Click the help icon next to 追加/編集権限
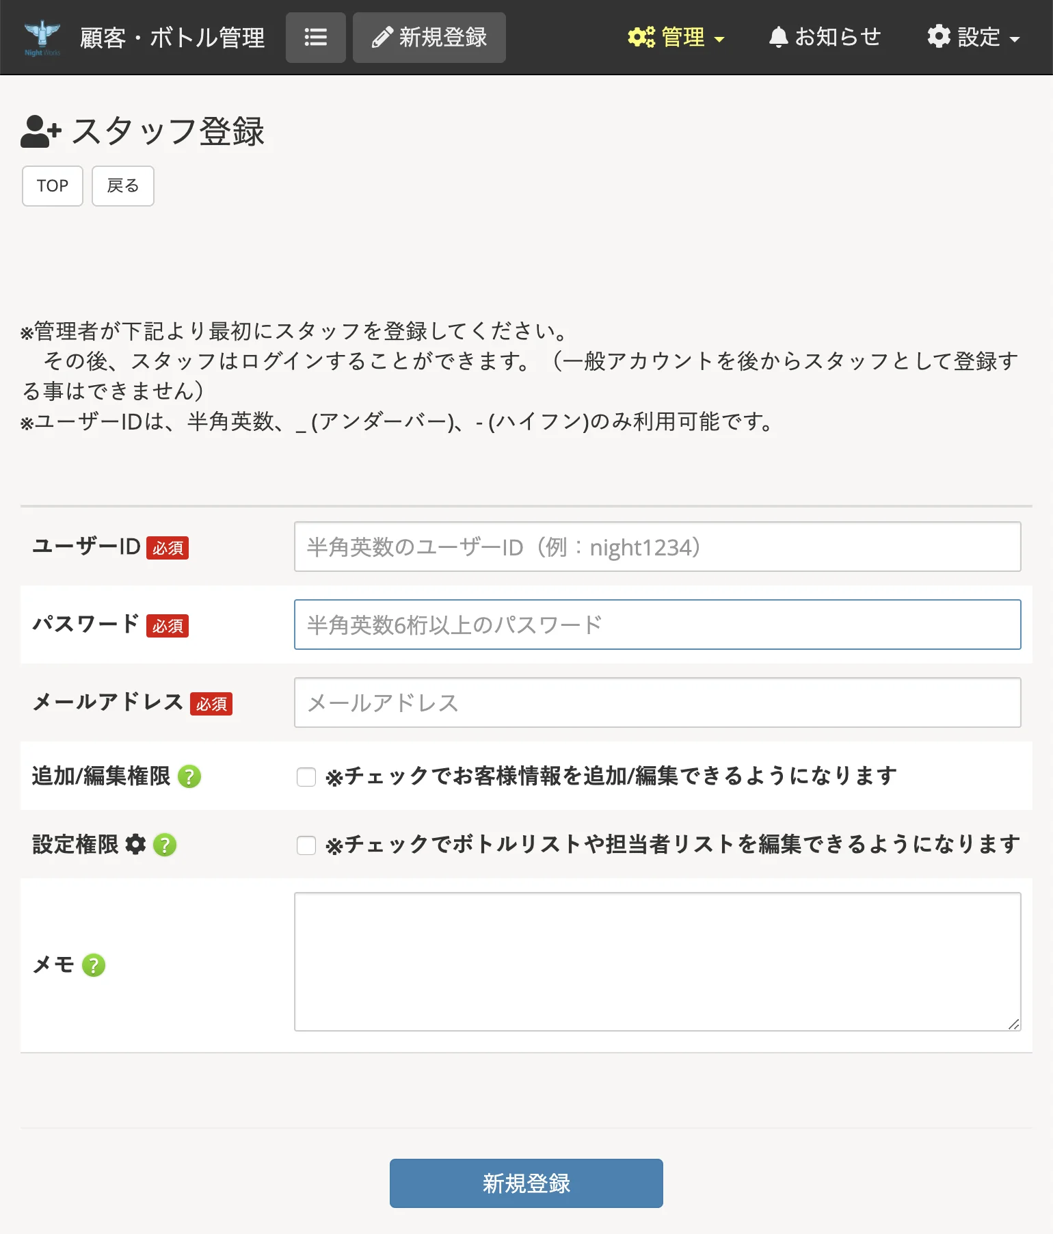Screen dimensions: 1053x1234 tap(189, 776)
